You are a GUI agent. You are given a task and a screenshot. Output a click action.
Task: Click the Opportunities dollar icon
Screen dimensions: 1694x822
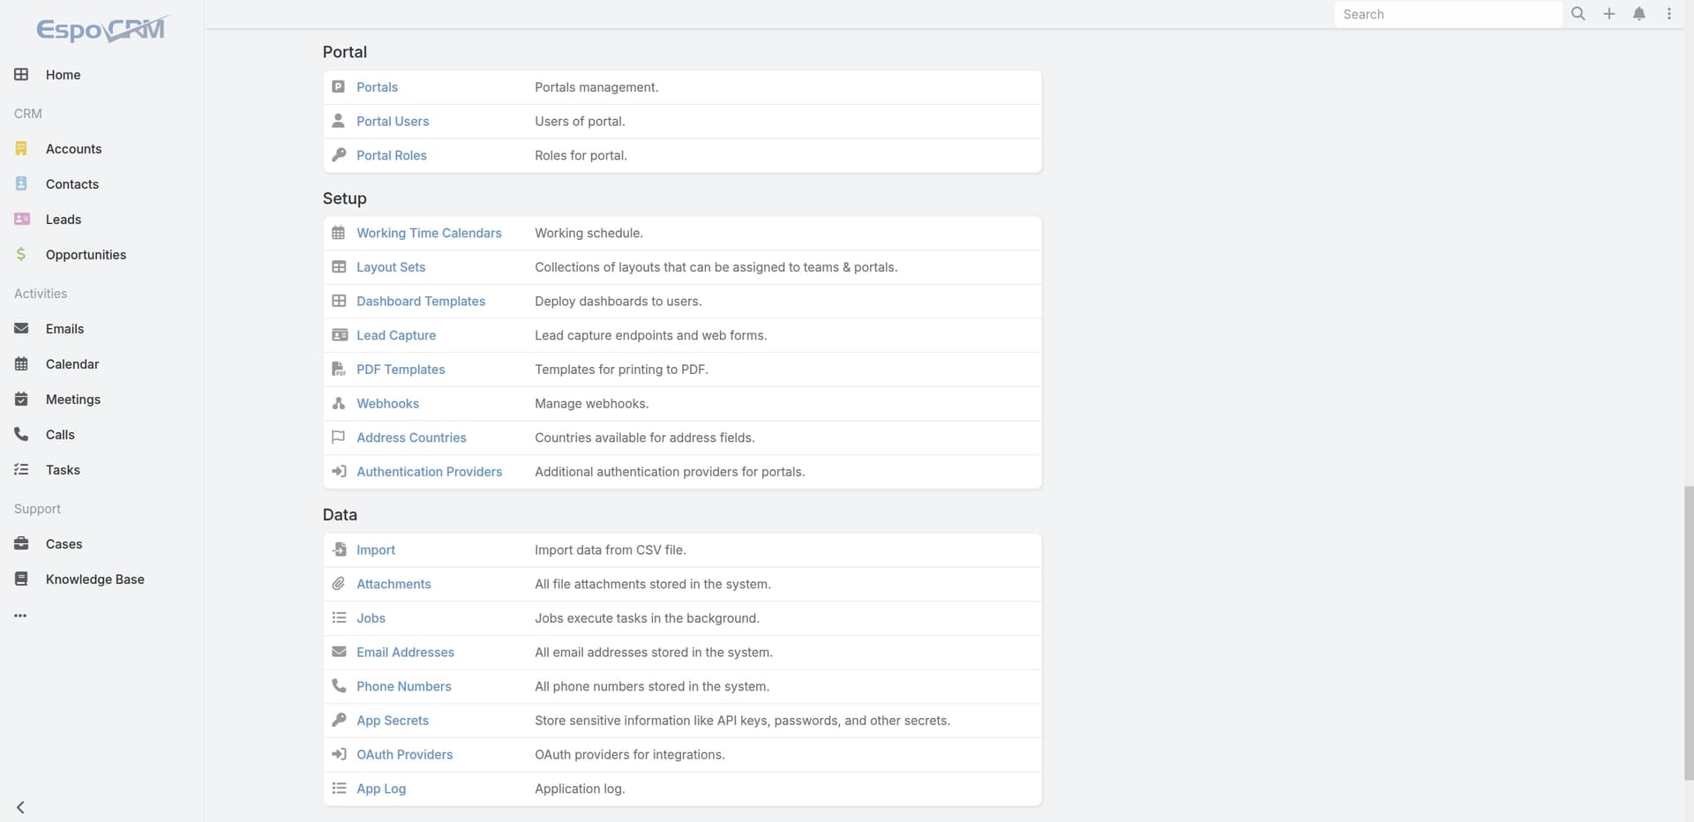point(21,254)
